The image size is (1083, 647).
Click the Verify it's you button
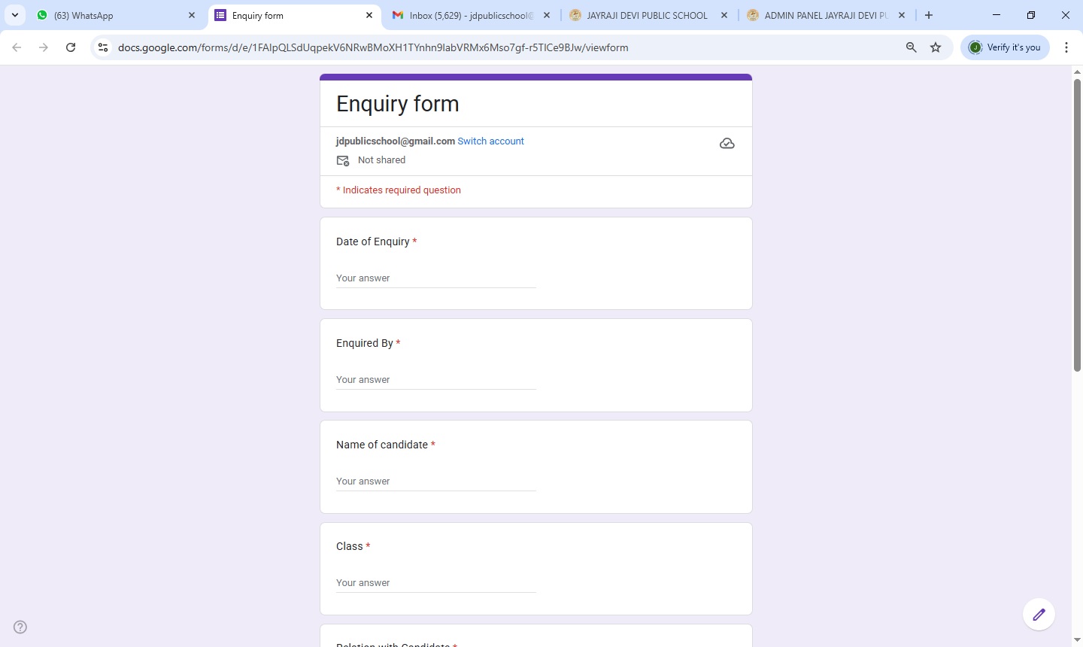click(x=1005, y=47)
